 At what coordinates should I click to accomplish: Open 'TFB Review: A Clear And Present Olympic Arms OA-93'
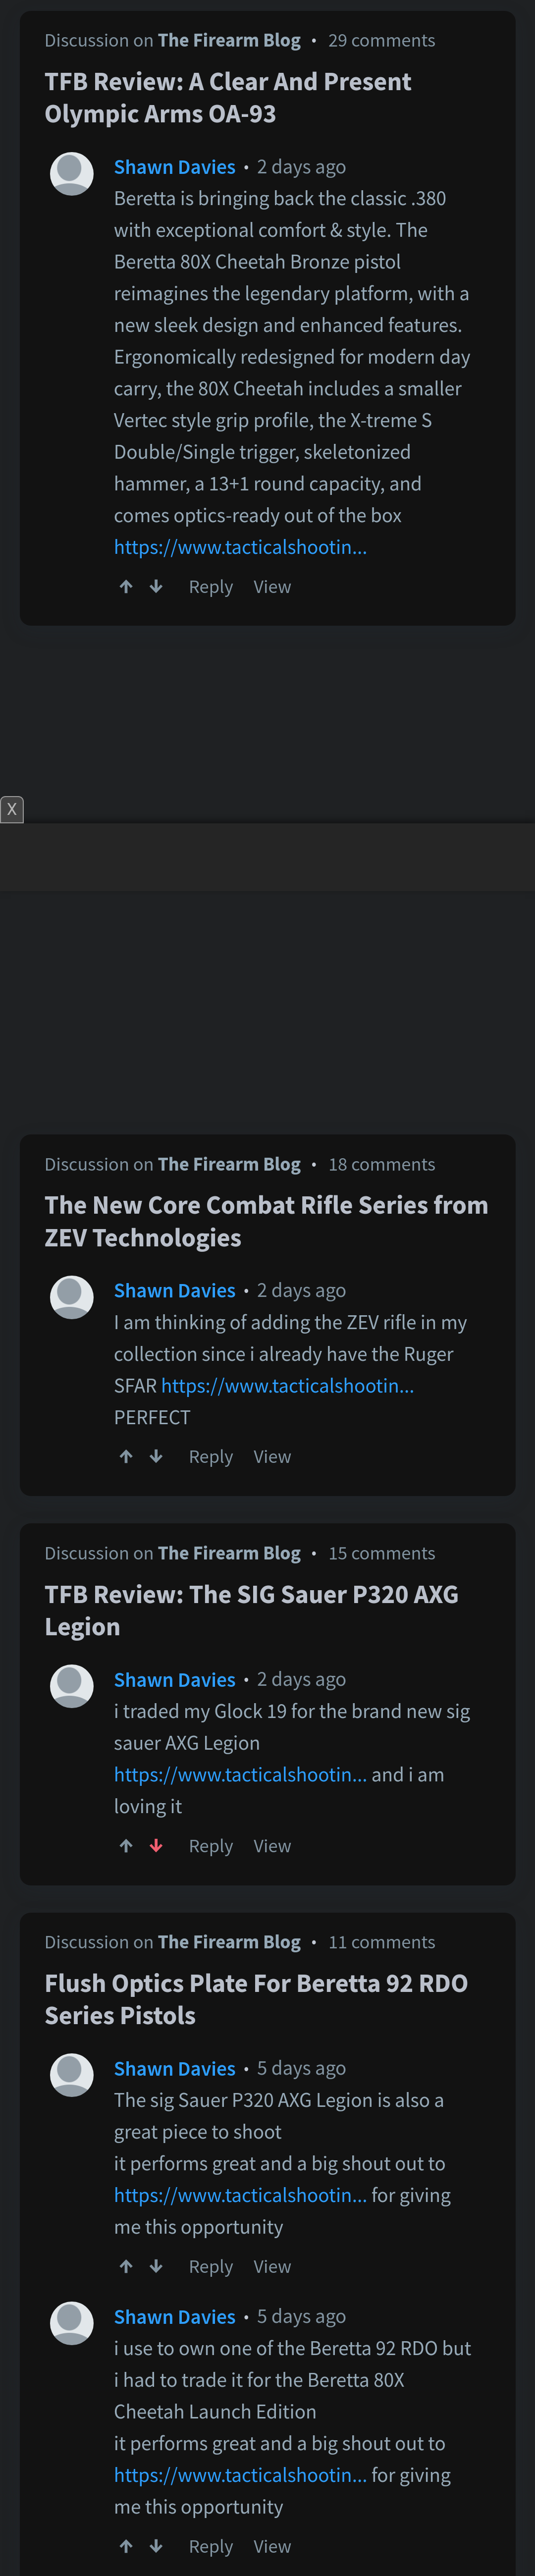pos(228,98)
